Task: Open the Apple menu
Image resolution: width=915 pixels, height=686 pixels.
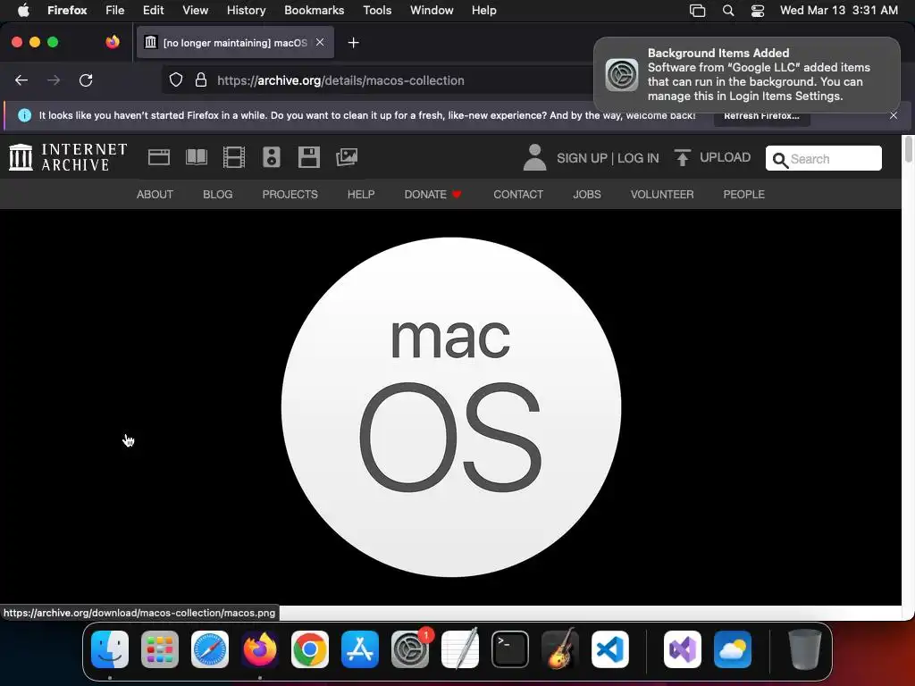Action: (x=23, y=11)
